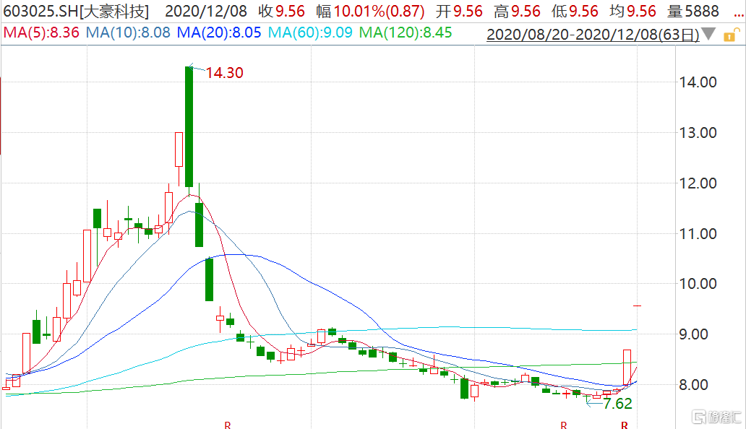
Task: Click the stock code 603025.SH[大豪科技]
Action: pos(76,11)
